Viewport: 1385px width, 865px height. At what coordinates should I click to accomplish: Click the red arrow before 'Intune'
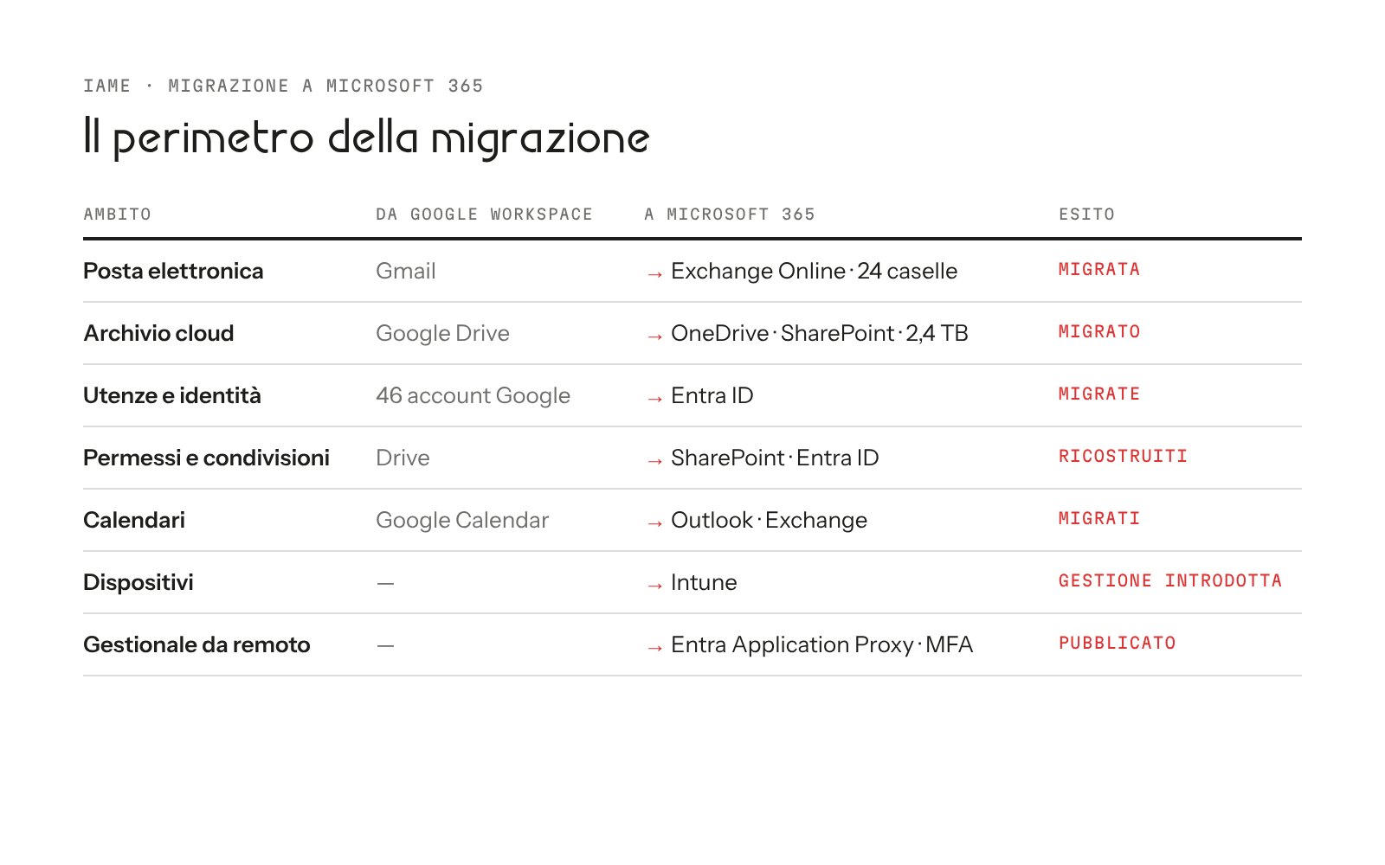654,586
